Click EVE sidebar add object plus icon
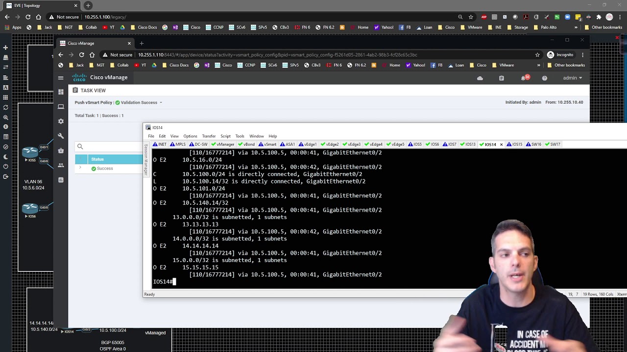Image resolution: width=627 pixels, height=352 pixels. pyautogui.click(x=5, y=47)
